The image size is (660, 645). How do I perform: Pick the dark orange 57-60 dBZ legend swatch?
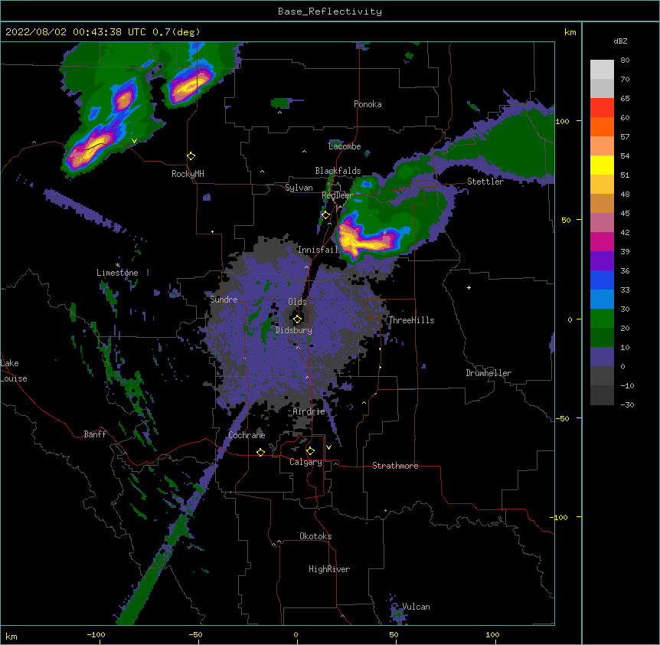coord(602,126)
